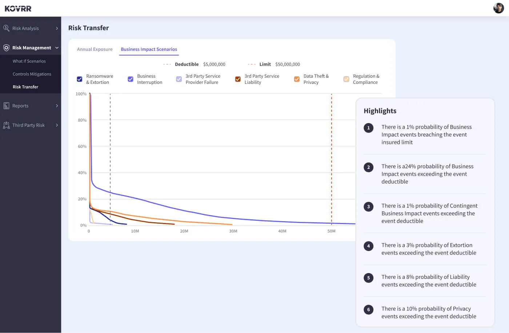Expand the Reports section chevron
This screenshot has height=333, width=509.
[57, 106]
